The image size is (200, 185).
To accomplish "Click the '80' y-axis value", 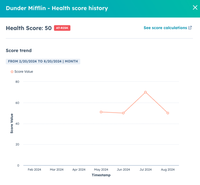I will click(x=17, y=82).
